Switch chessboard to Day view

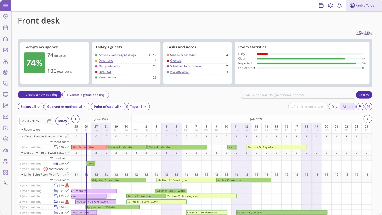click(334, 107)
